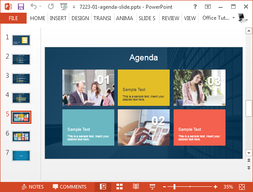This screenshot has width=253, height=192.
Task: Fit slide to current window icon
Action: click(x=242, y=187)
